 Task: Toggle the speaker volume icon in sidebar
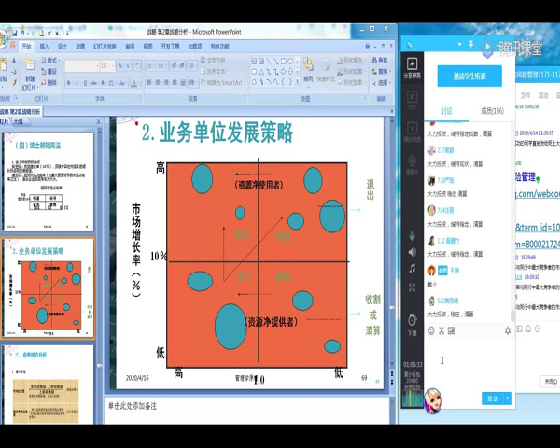pos(413,252)
